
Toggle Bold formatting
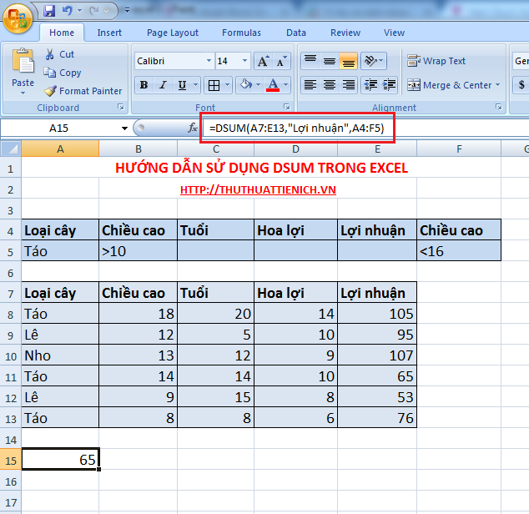tap(144, 85)
